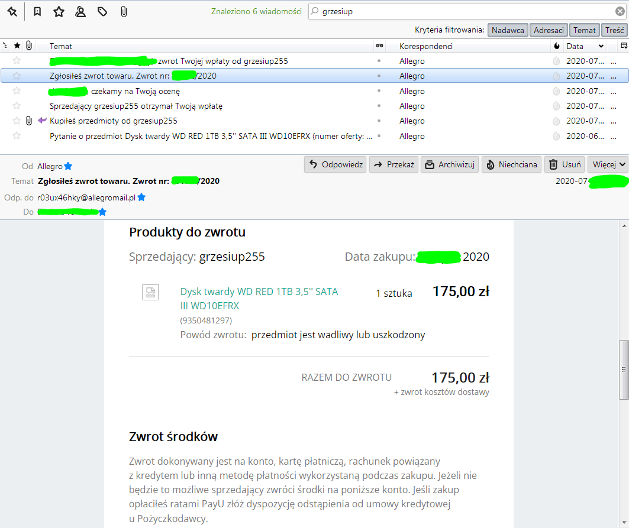
Task: Open the Więcej actions dropdown
Action: pos(607,164)
